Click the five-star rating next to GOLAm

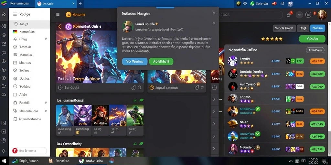click(x=272, y=39)
